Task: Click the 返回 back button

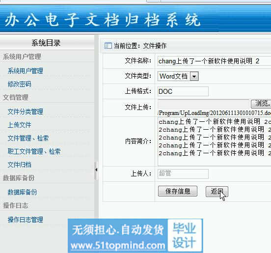Action: point(217,192)
